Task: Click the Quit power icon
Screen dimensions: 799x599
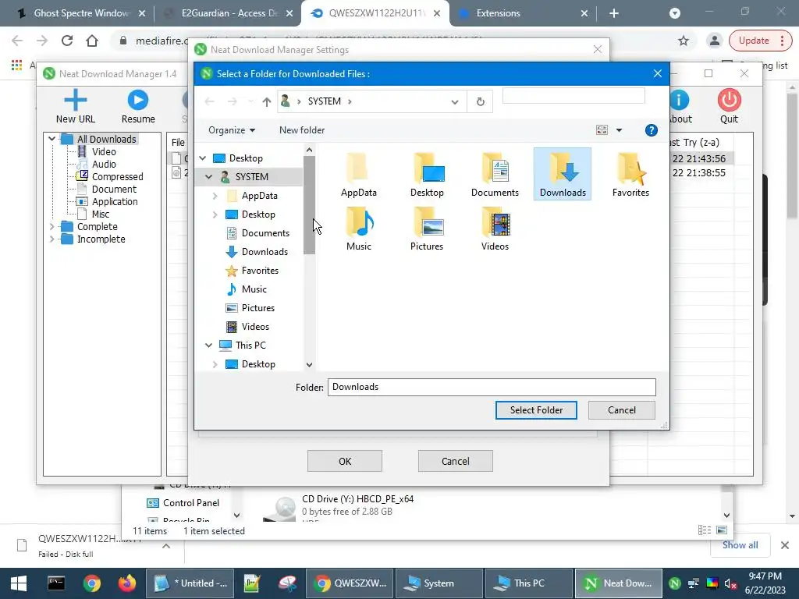Action: pyautogui.click(x=730, y=100)
